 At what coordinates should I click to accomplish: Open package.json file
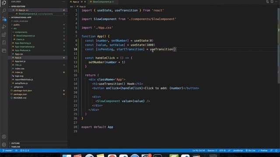coord(20,94)
